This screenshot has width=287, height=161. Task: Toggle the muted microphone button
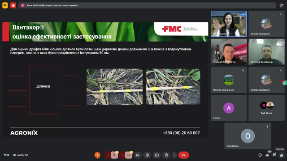click(114, 155)
